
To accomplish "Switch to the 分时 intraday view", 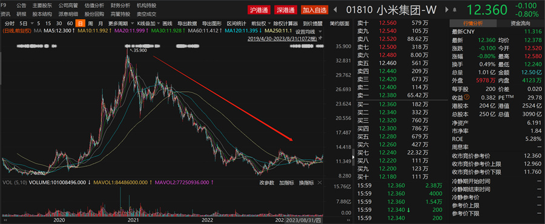I will [x=10, y=24].
